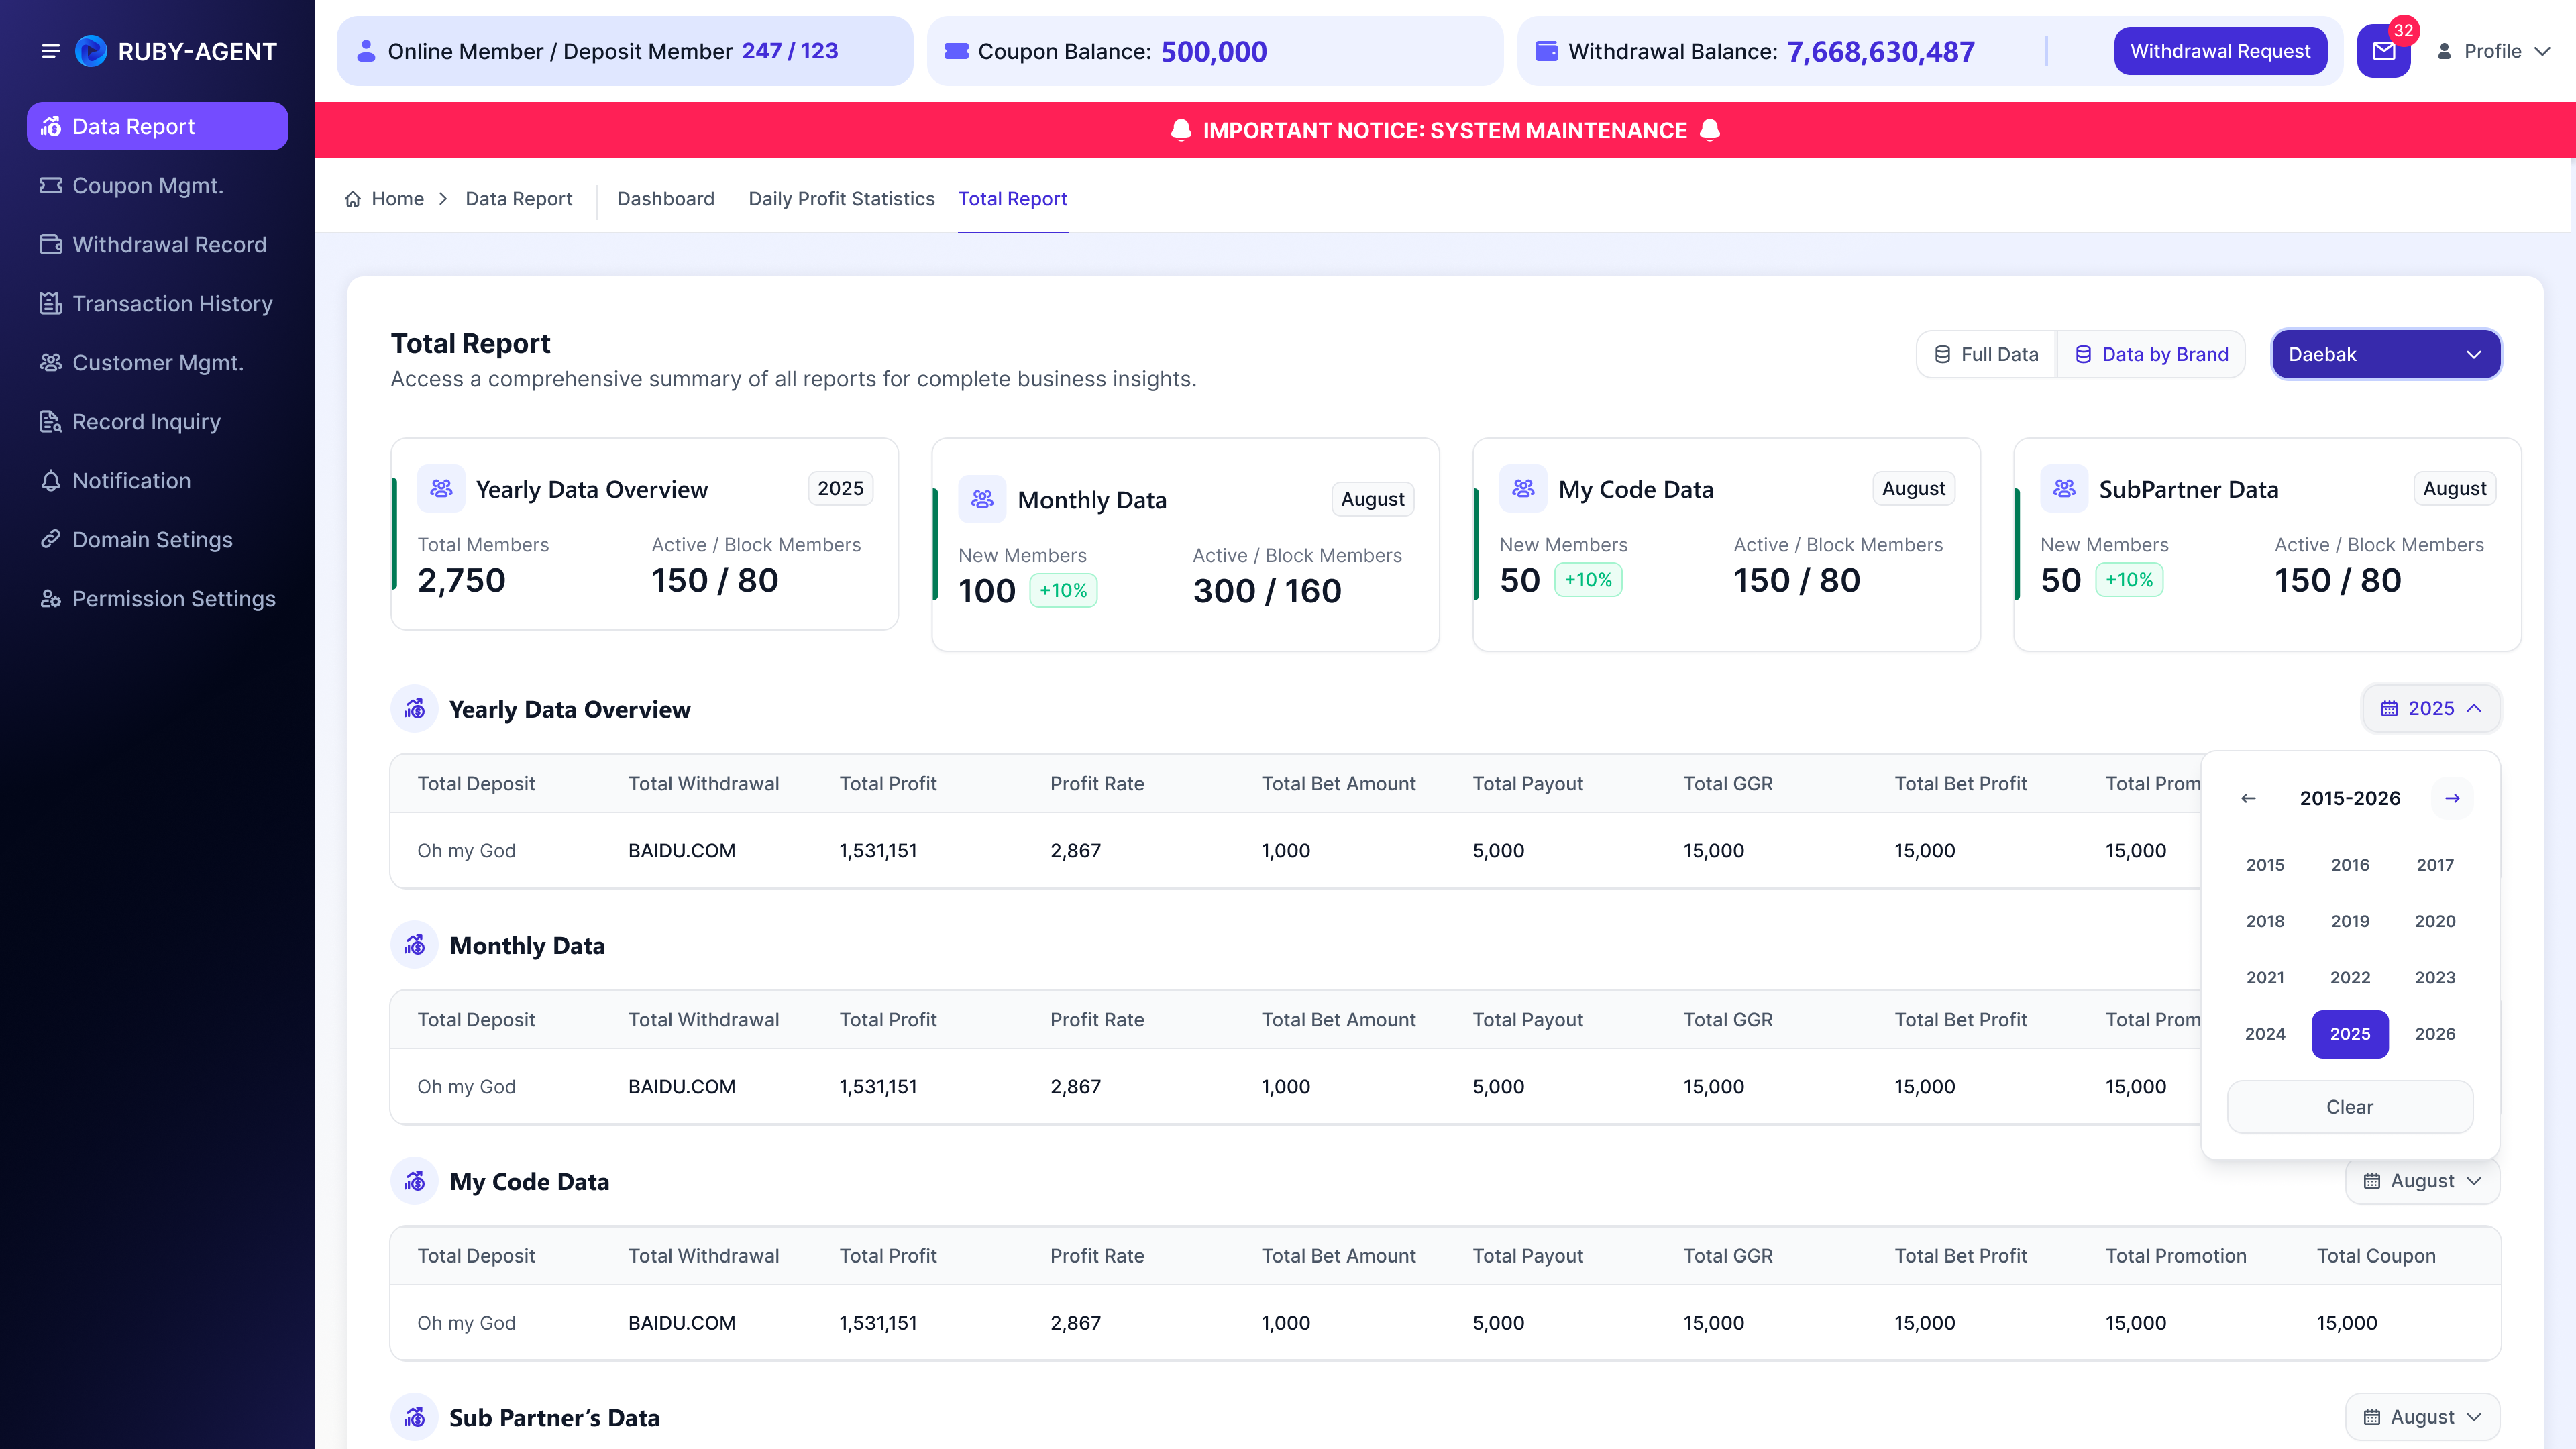Open the My Code Data August dropdown
This screenshot has width=2576, height=1449.
[x=2422, y=1181]
